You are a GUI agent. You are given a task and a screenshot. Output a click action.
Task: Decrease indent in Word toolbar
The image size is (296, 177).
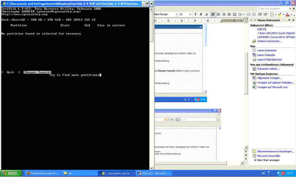click(260, 14)
